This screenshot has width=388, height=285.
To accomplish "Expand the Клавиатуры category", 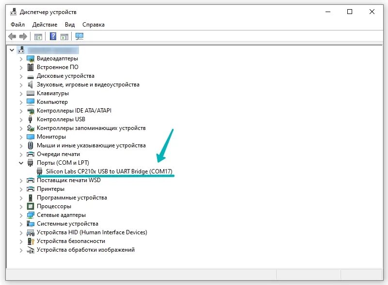I will point(21,94).
